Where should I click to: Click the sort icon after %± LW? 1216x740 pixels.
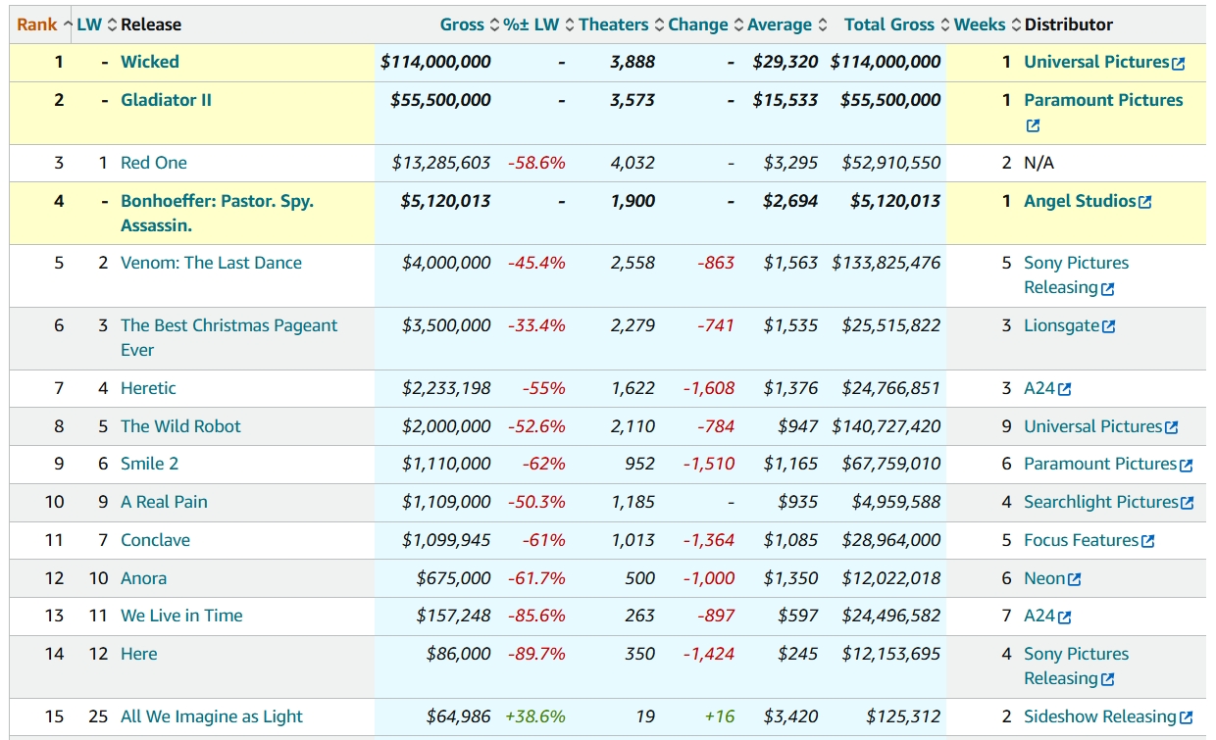pos(570,25)
